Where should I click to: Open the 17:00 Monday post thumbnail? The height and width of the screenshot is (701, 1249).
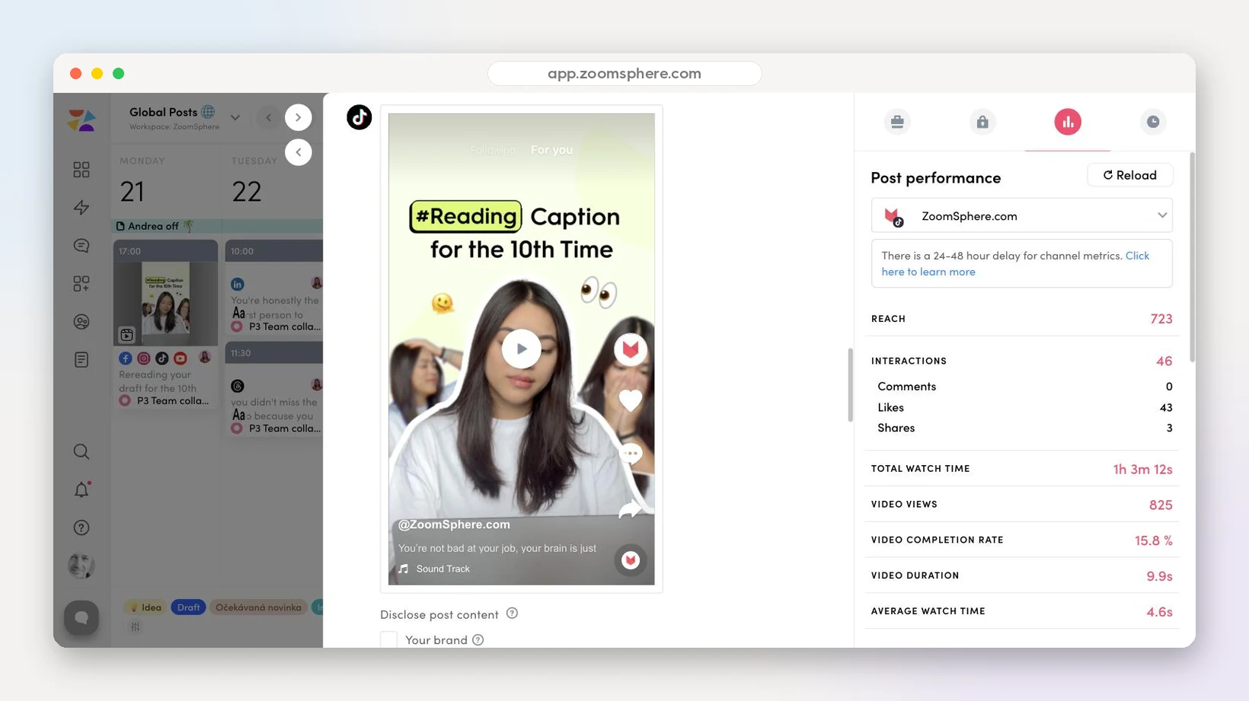(165, 302)
